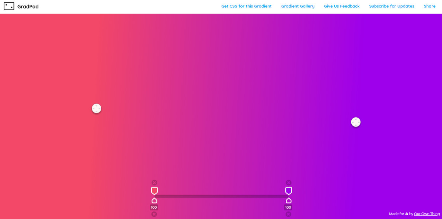Image resolution: width=442 pixels, height=219 pixels.
Task: Click the left gradient direction handle
Action: 97,109
